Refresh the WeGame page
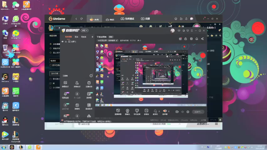The height and width of the screenshot is (150, 267). (x=81, y=19)
